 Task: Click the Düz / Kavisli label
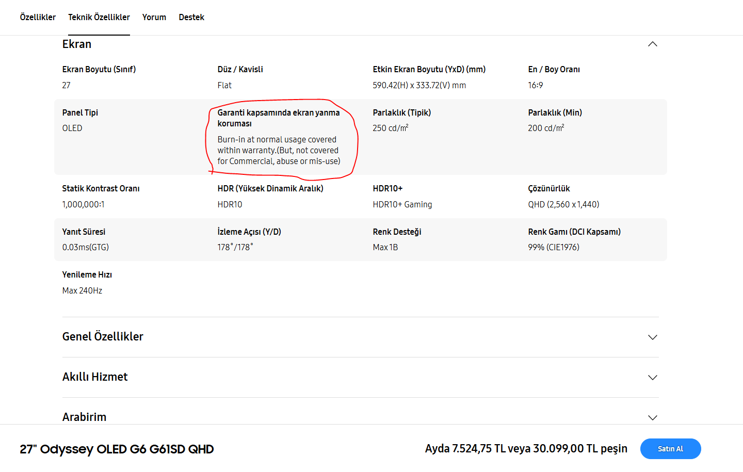tap(240, 69)
